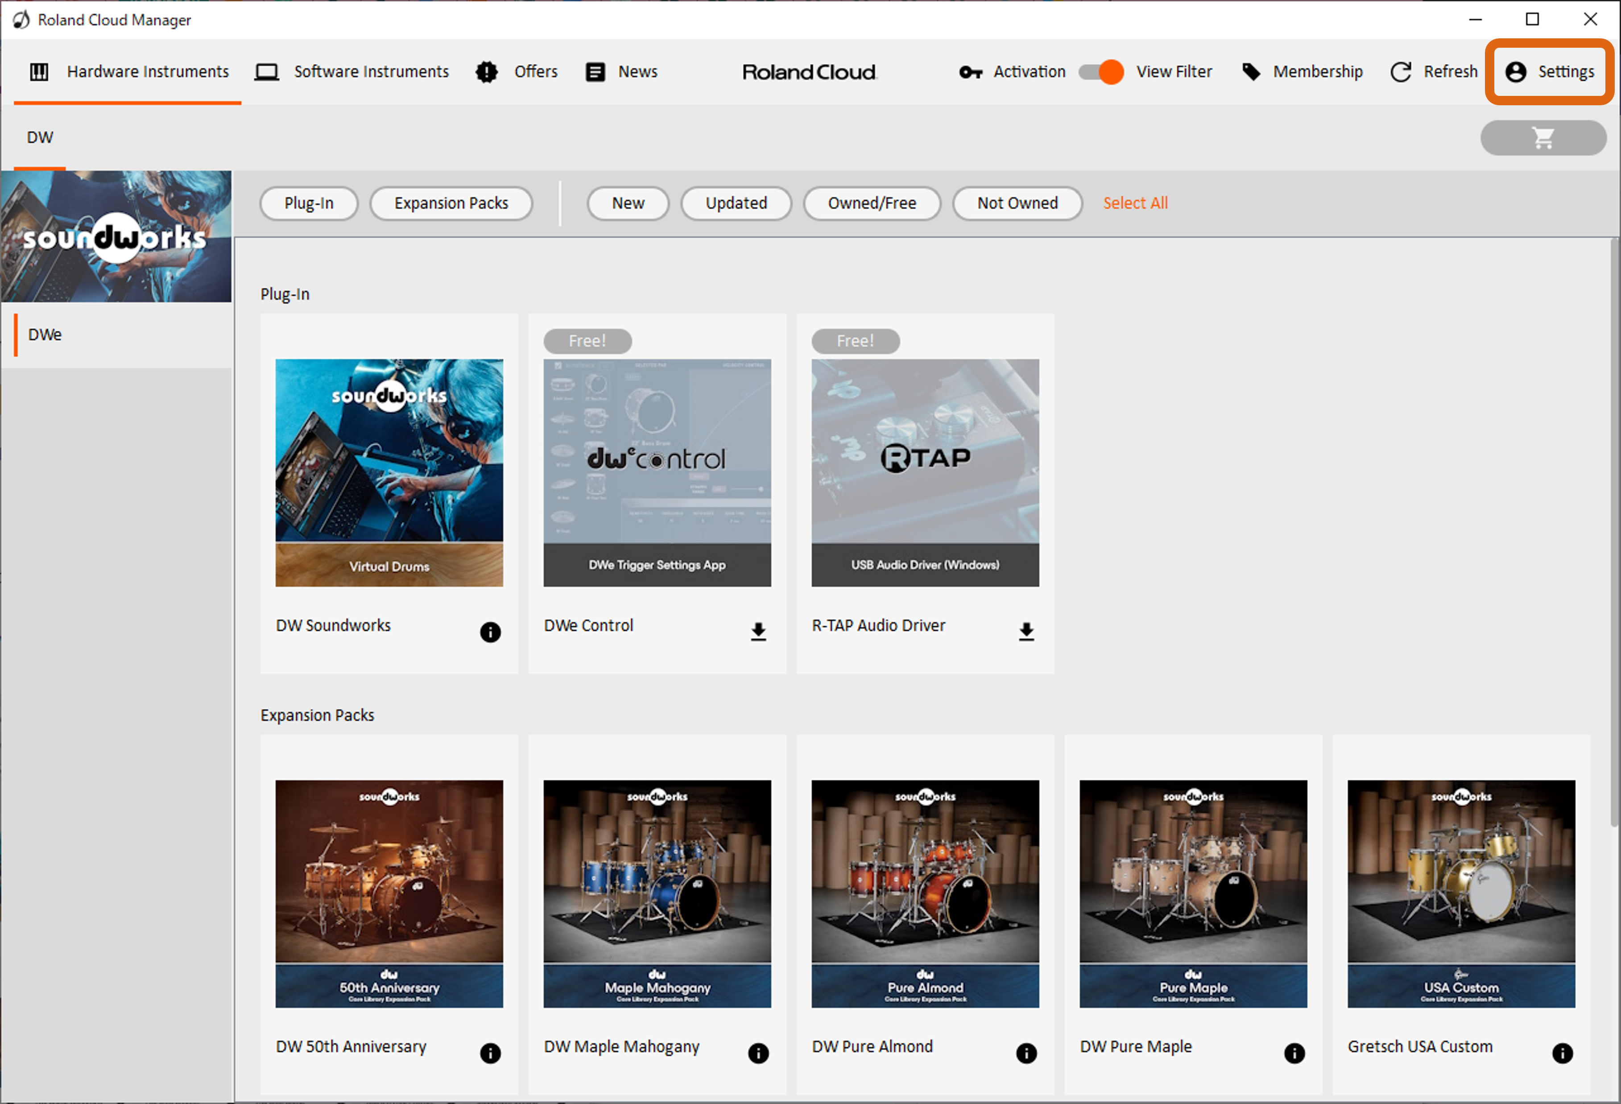Maximize the Roland Cloud Manager window
This screenshot has width=1621, height=1104.
[1532, 20]
